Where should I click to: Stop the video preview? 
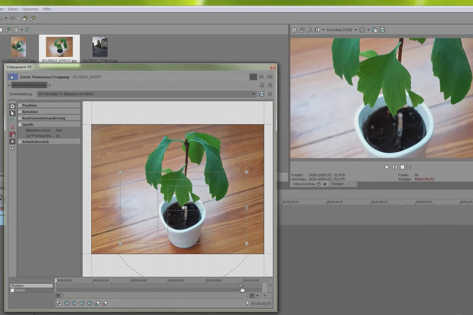click(x=402, y=167)
